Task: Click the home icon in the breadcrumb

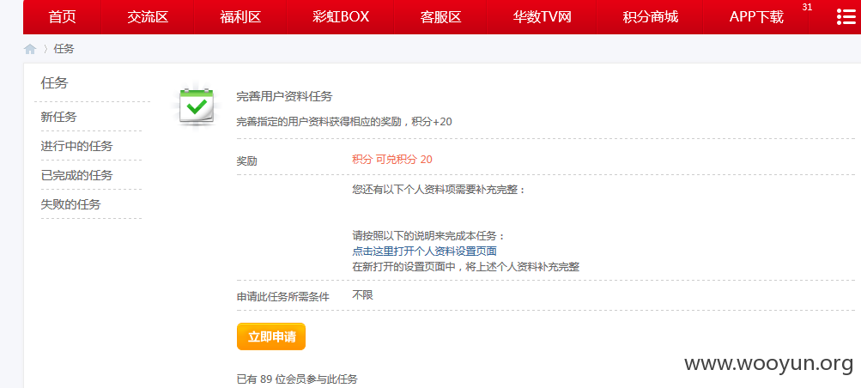Action: click(x=30, y=49)
